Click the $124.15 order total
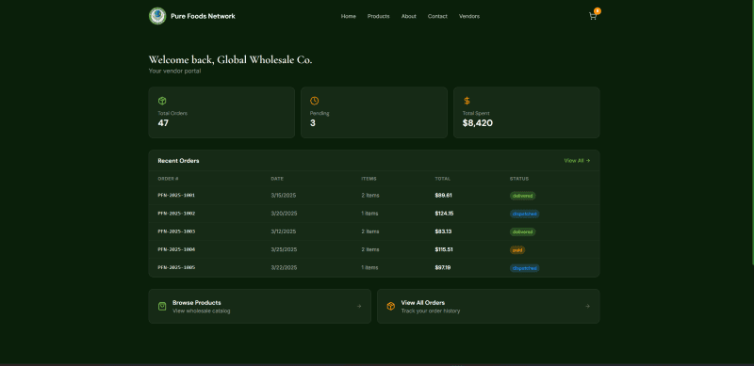 click(444, 214)
